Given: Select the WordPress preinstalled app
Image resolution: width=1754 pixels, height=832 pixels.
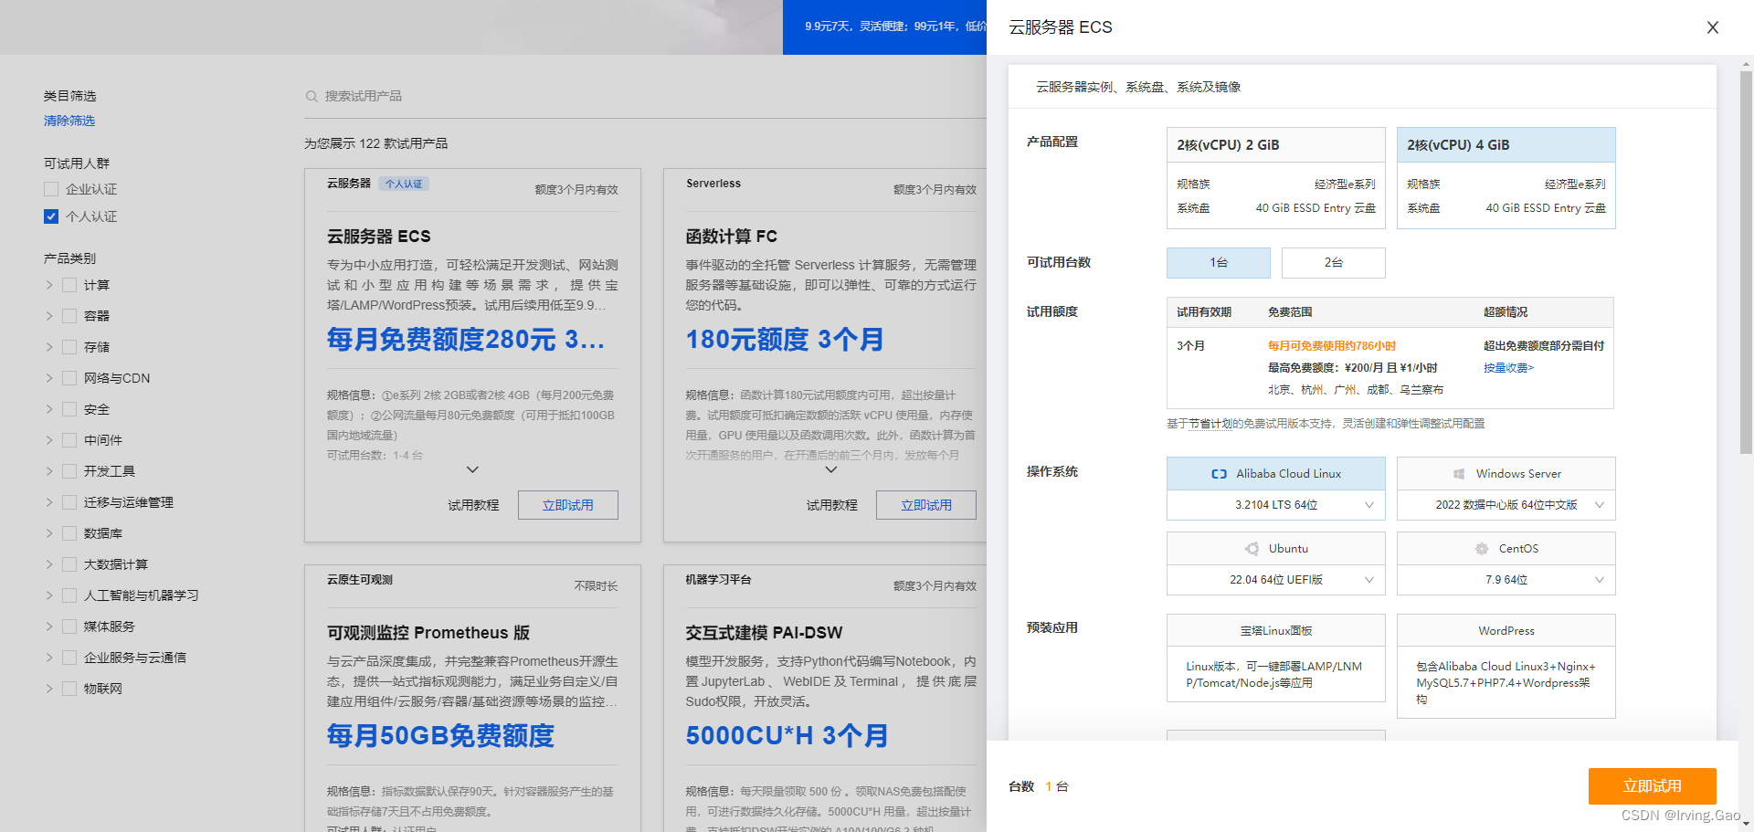Looking at the screenshot, I should pyautogui.click(x=1506, y=666).
